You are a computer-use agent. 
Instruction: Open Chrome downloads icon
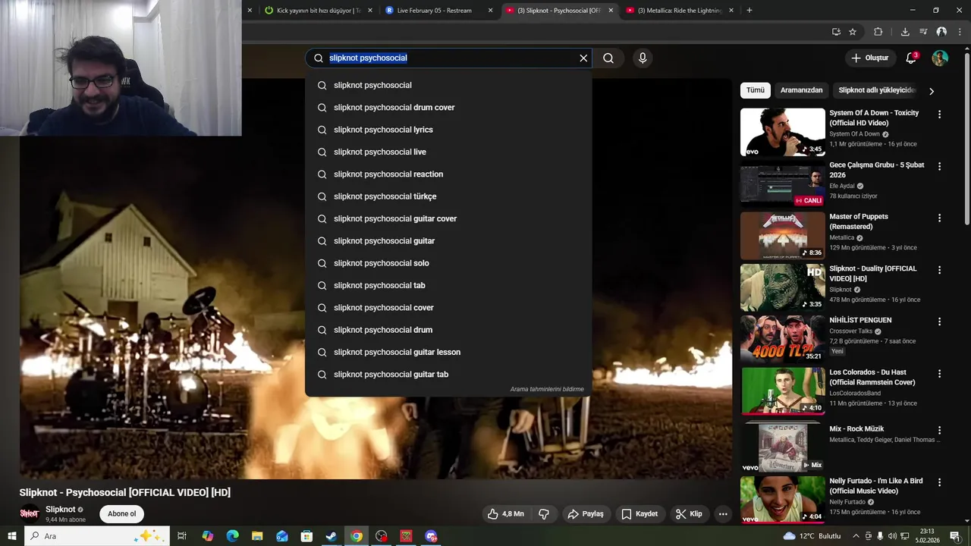pyautogui.click(x=905, y=32)
